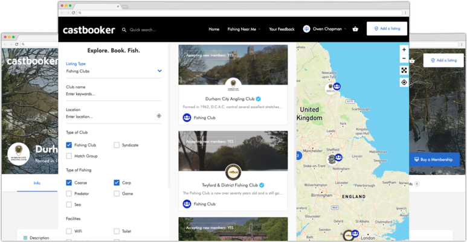The height and width of the screenshot is (242, 467).
Task: Check the WiFi facility checkbox
Action: tap(69, 231)
